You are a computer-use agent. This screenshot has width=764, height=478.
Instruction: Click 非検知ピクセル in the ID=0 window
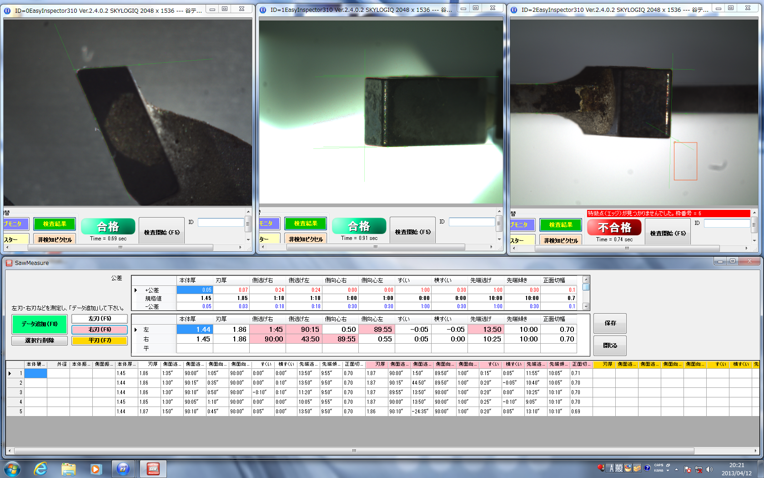point(55,239)
